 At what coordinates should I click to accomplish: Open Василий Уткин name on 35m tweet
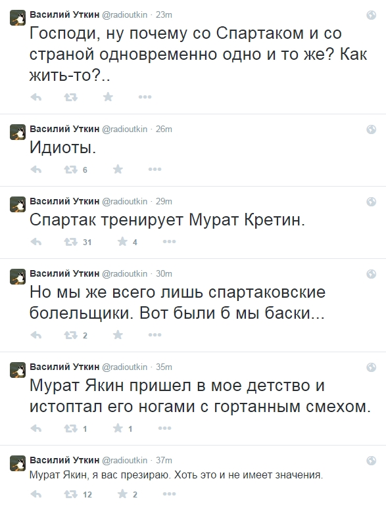point(64,367)
